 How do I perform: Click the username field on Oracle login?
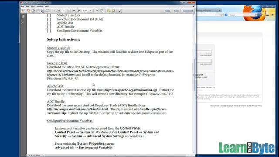[204, 52]
